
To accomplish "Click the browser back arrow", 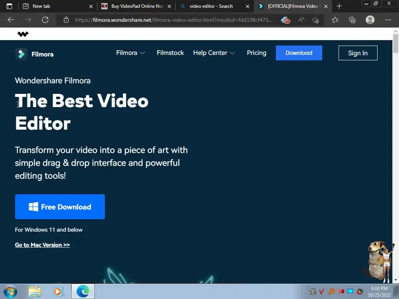I will click(11, 20).
